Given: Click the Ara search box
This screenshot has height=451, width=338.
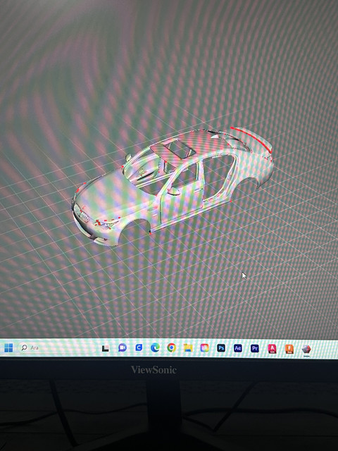Looking at the screenshot, I should (56, 347).
